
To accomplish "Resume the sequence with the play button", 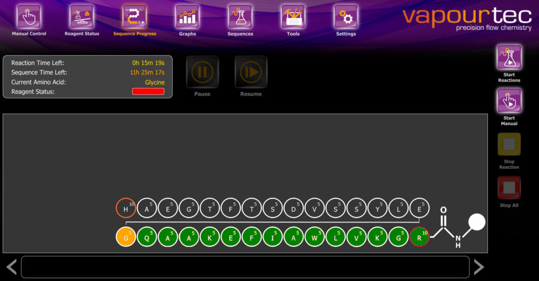I will pyautogui.click(x=251, y=72).
